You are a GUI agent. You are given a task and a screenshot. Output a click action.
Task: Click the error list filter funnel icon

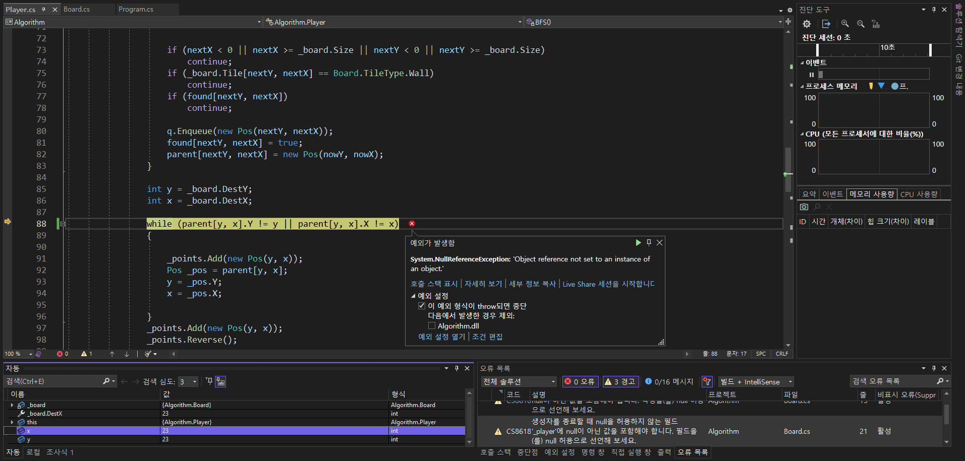(x=707, y=381)
